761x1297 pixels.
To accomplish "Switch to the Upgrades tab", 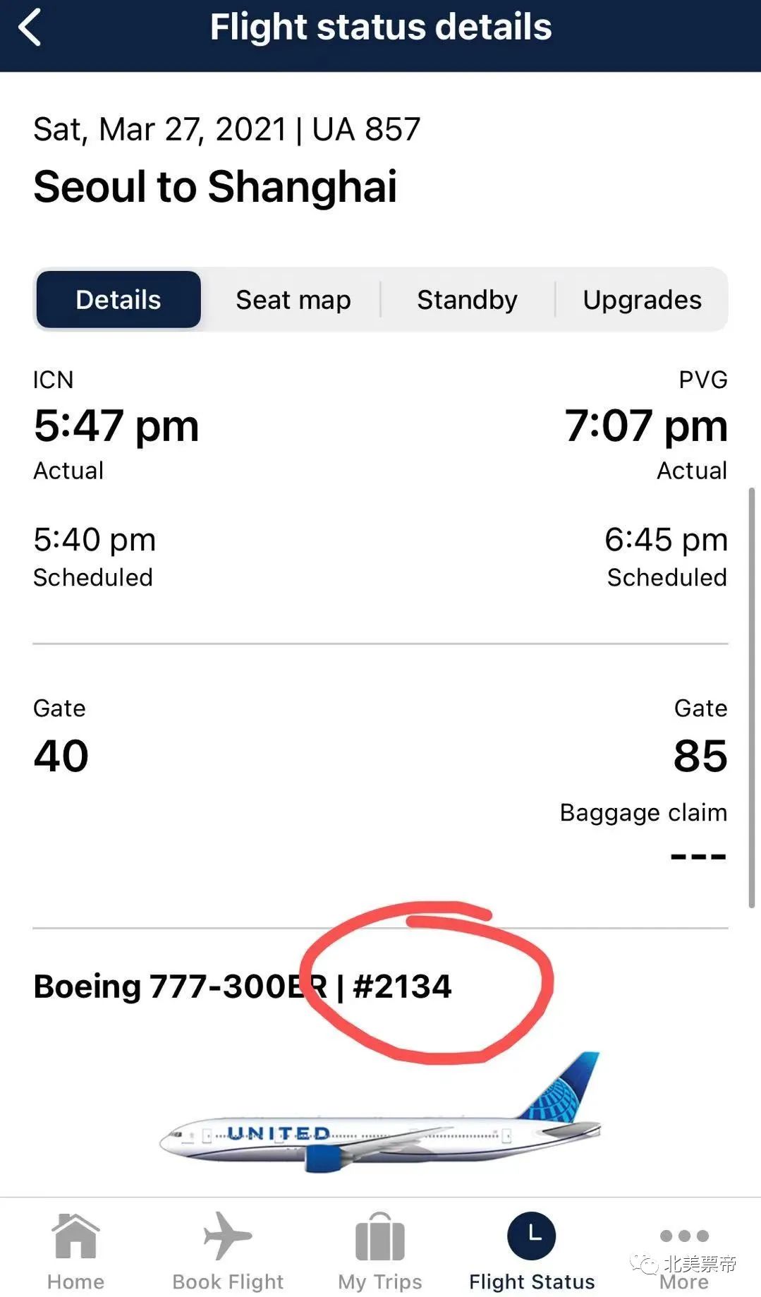I will tap(642, 299).
